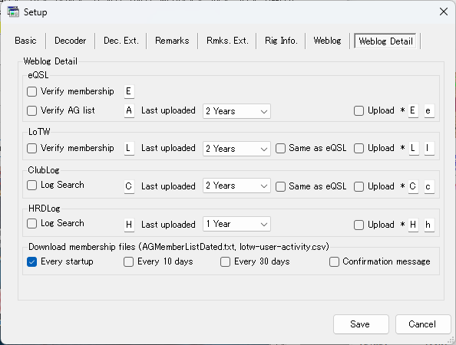Viewport: 456px width, 345px height.
Task: Check ClubLog Same as eQSL box
Action: pyautogui.click(x=280, y=186)
